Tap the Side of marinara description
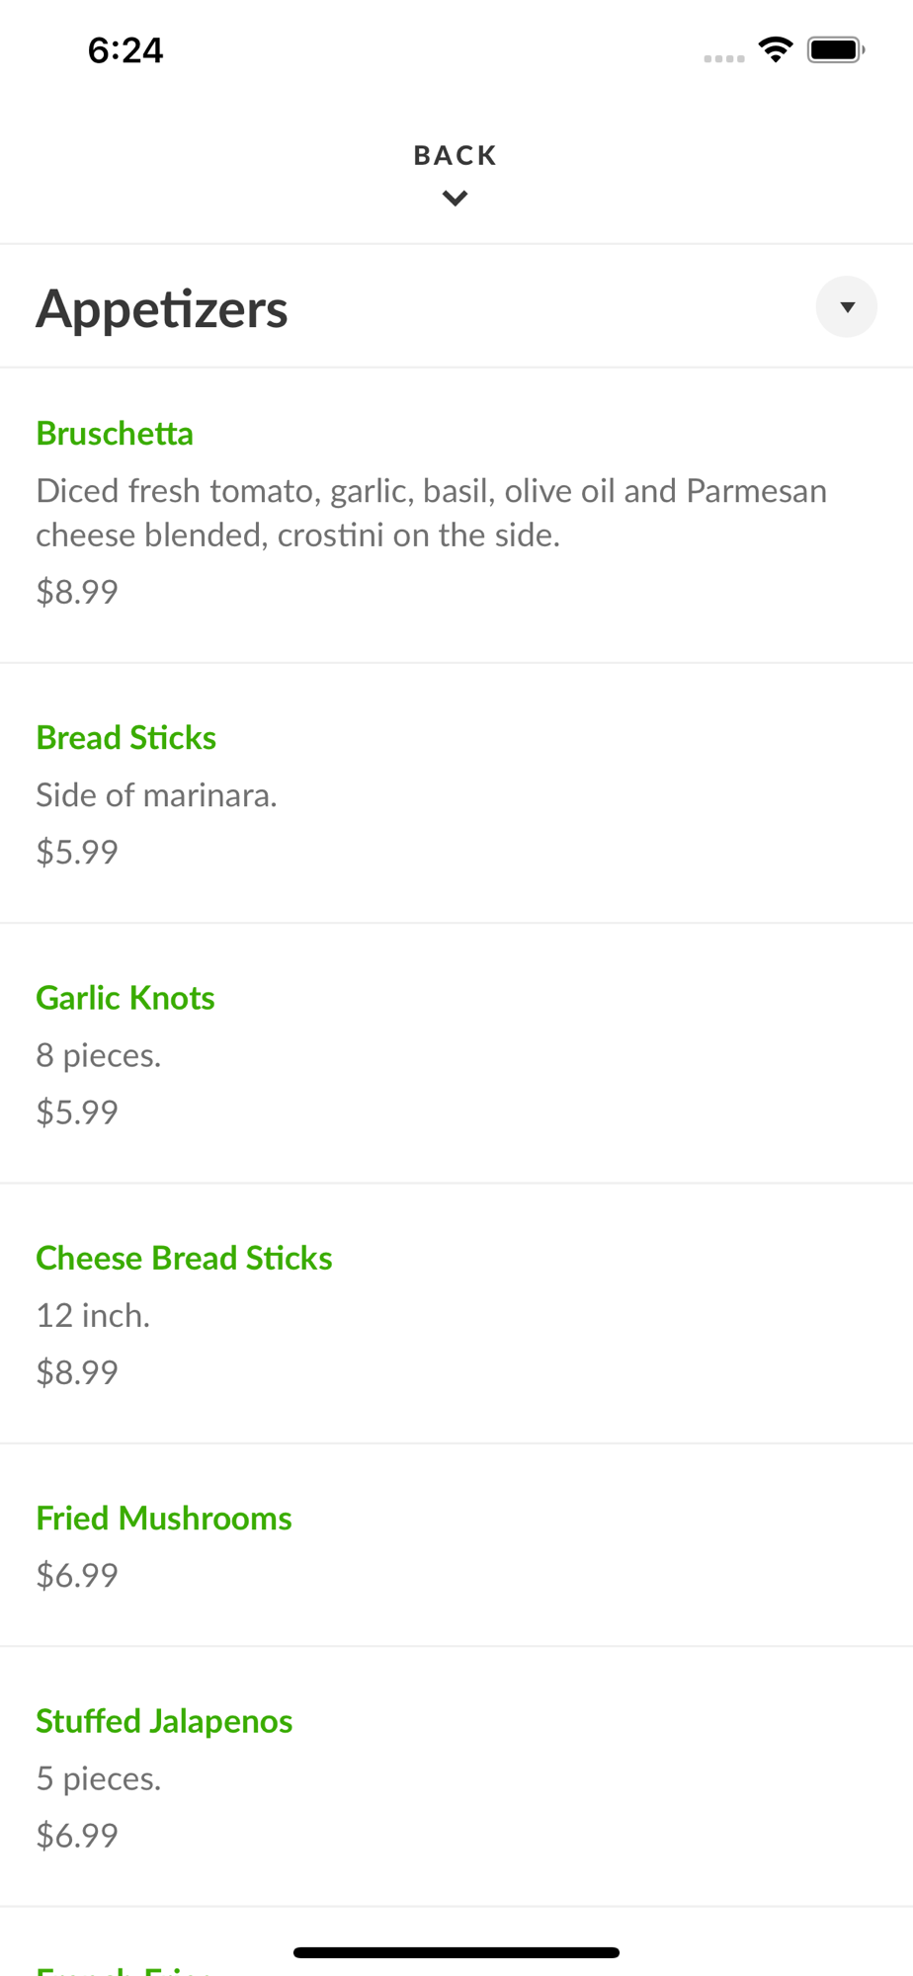Screen dimensions: 913x1976 point(156,795)
